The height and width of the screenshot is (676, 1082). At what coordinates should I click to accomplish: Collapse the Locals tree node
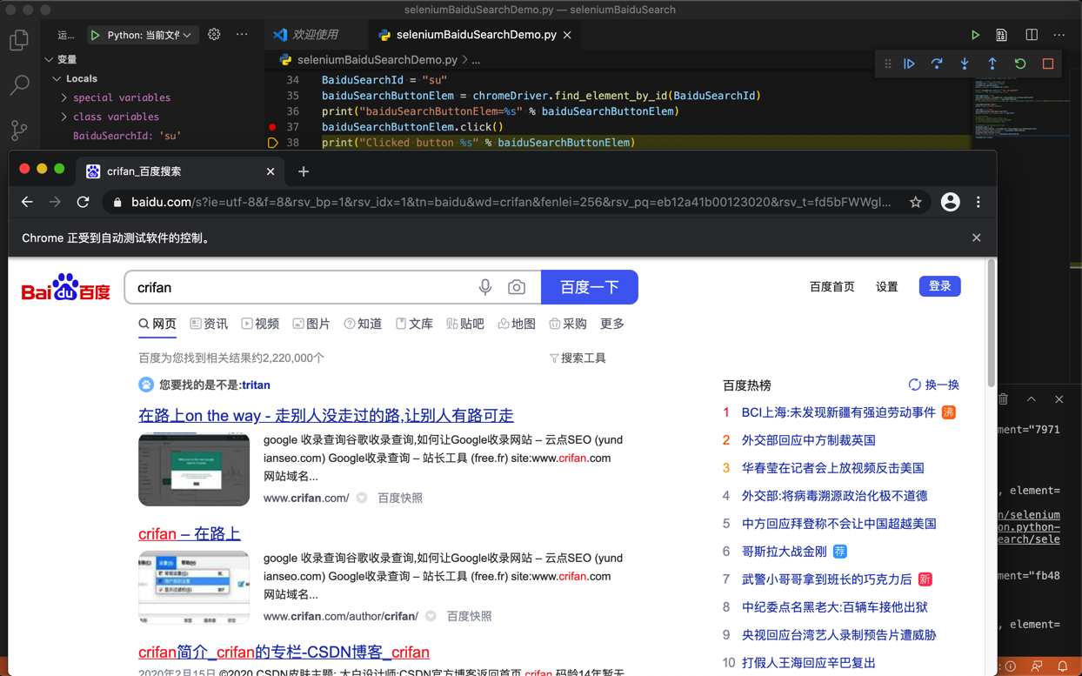[57, 79]
